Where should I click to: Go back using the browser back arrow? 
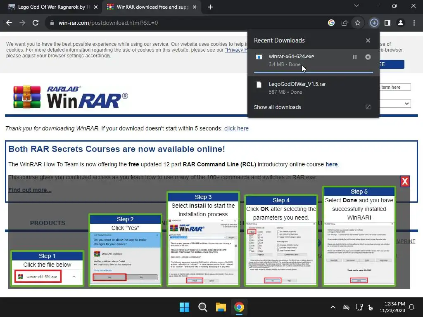pyautogui.click(x=9, y=23)
